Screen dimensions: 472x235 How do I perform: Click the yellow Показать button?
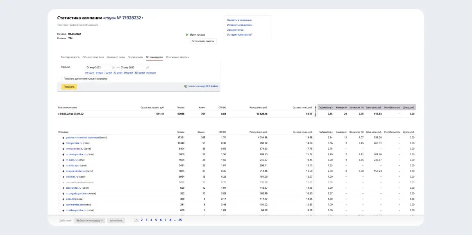(69, 87)
